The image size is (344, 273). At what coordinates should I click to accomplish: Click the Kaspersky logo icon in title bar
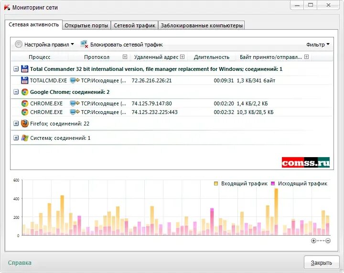[7, 8]
